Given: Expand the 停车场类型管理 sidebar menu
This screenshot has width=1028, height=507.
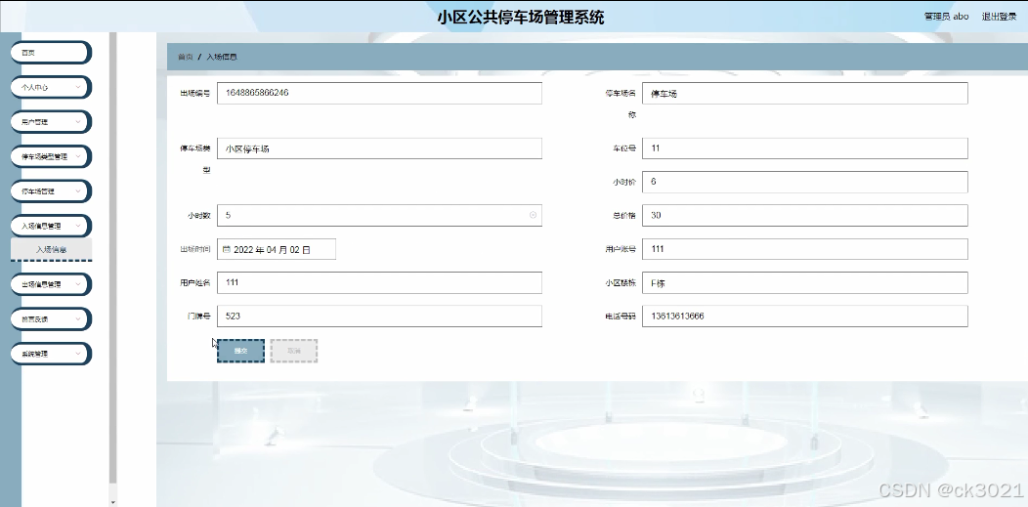Looking at the screenshot, I should (x=51, y=156).
